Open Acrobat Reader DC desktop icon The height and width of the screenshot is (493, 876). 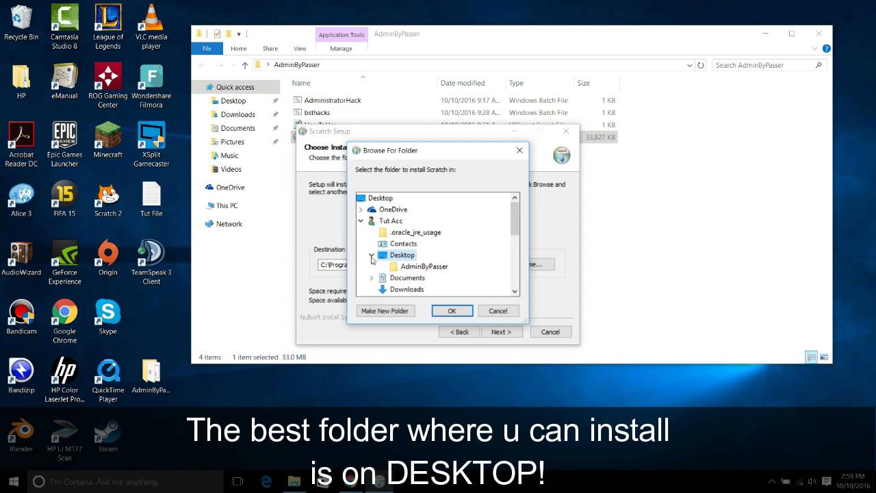click(x=21, y=144)
